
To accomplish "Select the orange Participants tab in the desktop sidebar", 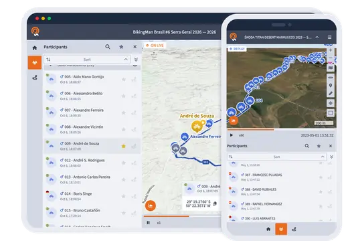I will [35, 62].
